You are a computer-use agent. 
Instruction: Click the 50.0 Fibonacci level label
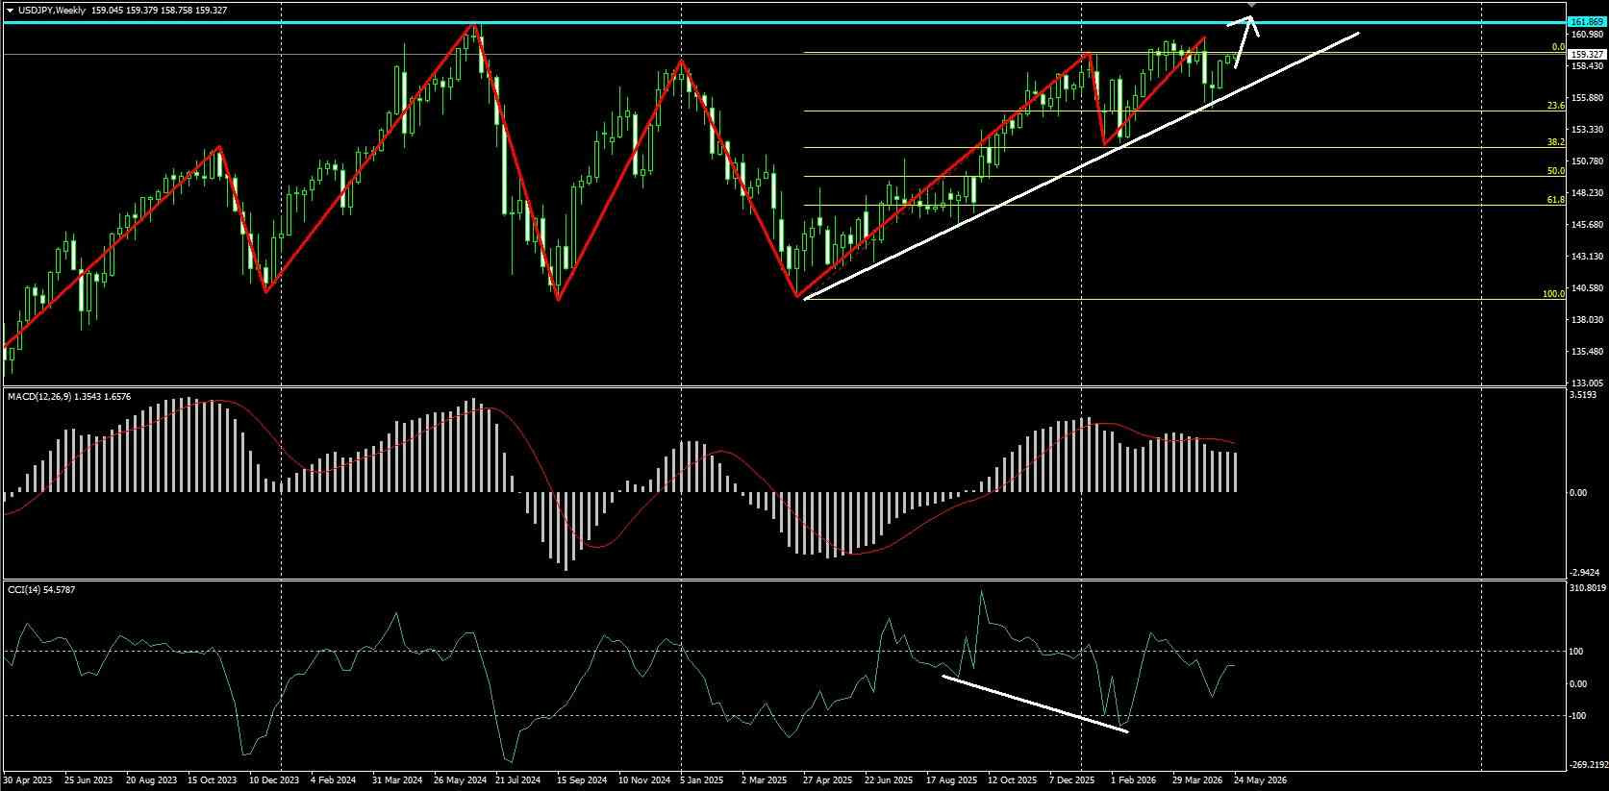click(1556, 171)
